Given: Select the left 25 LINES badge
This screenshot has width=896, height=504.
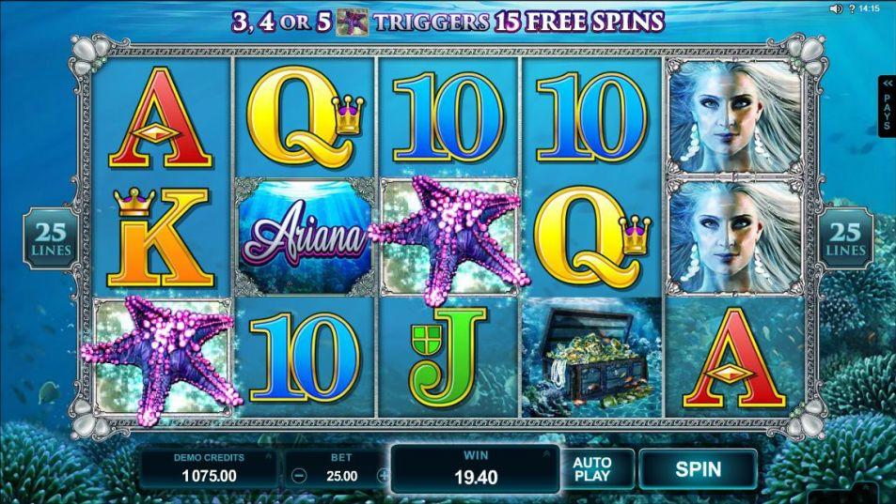Looking at the screenshot, I should tap(51, 239).
